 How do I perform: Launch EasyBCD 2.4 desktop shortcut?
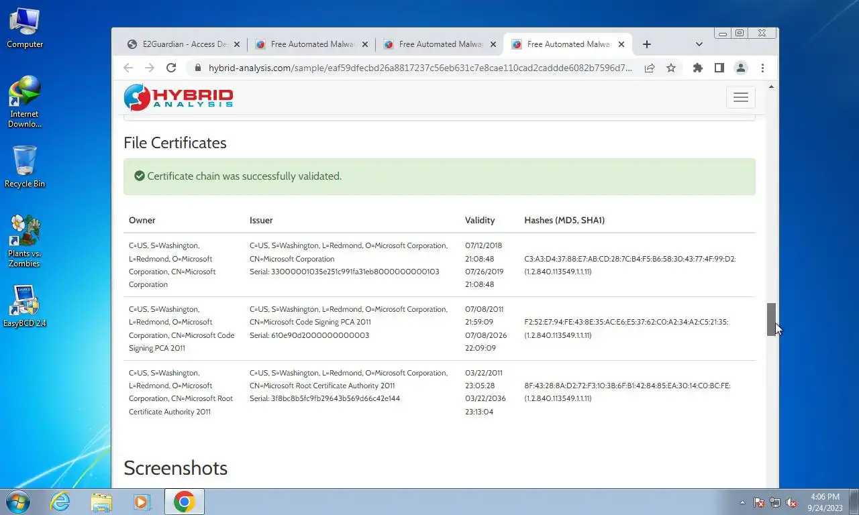[x=25, y=306]
